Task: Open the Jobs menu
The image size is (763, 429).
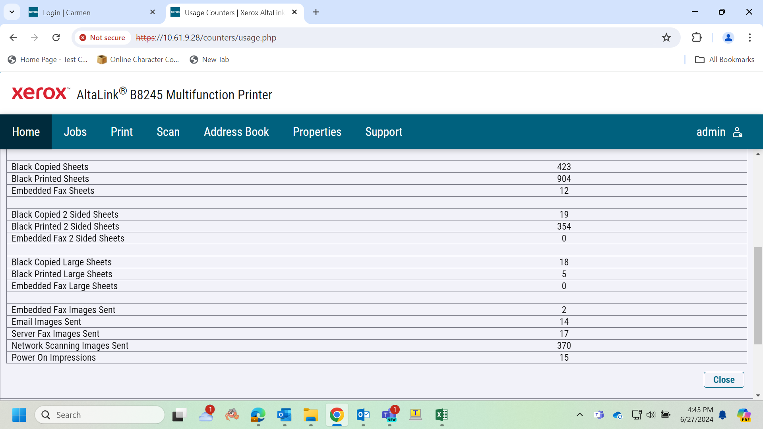Action: click(75, 132)
